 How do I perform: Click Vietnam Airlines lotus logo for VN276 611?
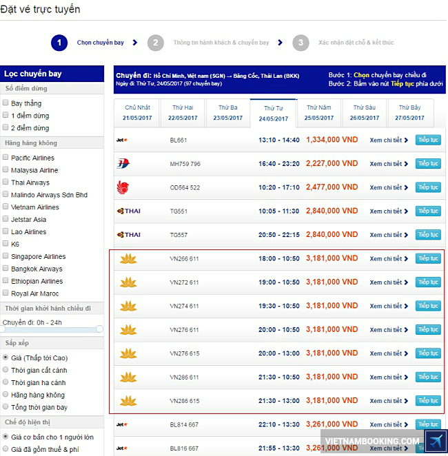pyautogui.click(x=128, y=329)
